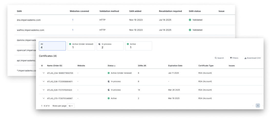Screen dimensions: 271x119
Task: Click the previous page arrow
Action: [x=253, y=105]
